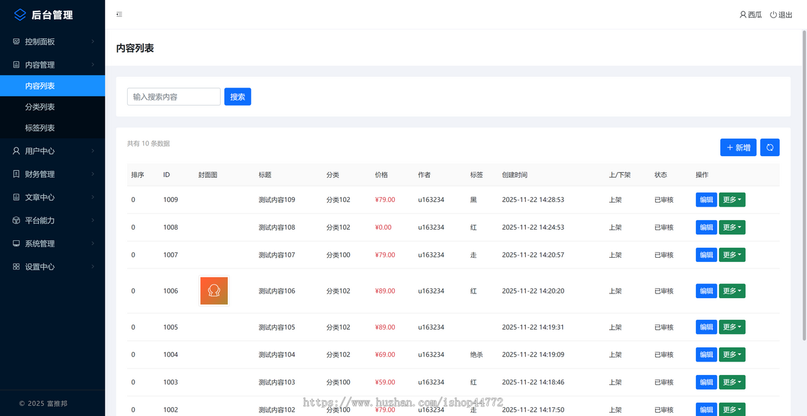
Task: Click the power icon beside 退出
Action: coord(773,15)
